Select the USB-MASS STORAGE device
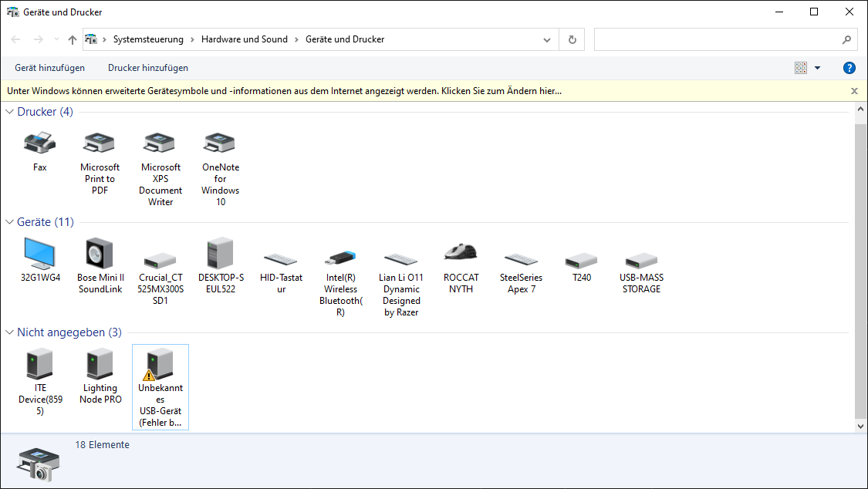The width and height of the screenshot is (868, 489). pyautogui.click(x=641, y=260)
